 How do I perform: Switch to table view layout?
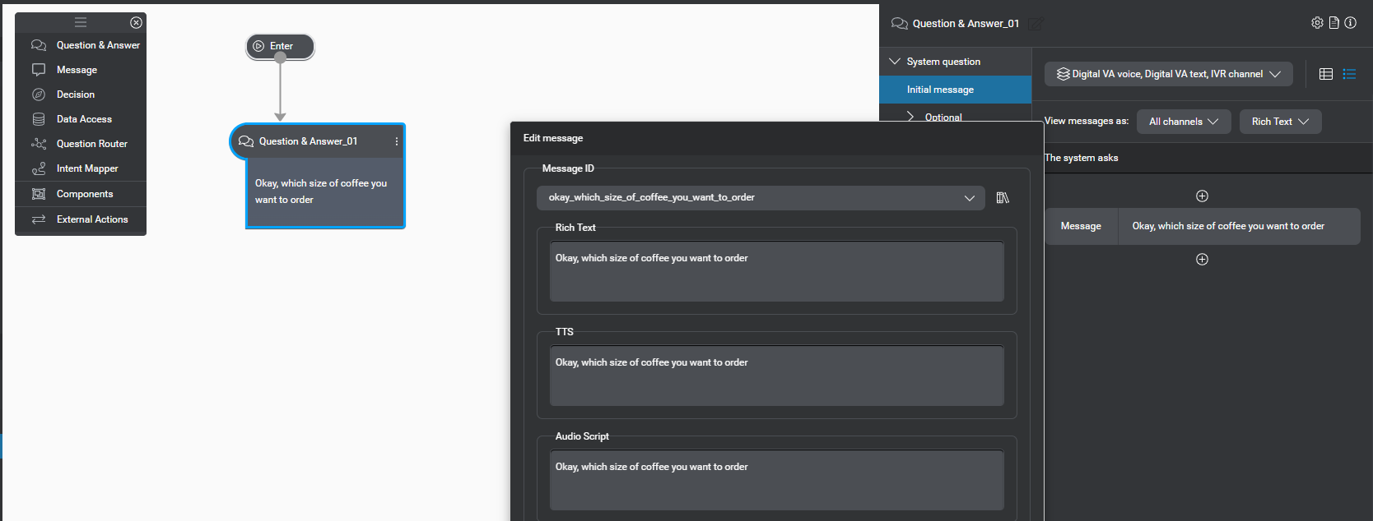[x=1325, y=74]
